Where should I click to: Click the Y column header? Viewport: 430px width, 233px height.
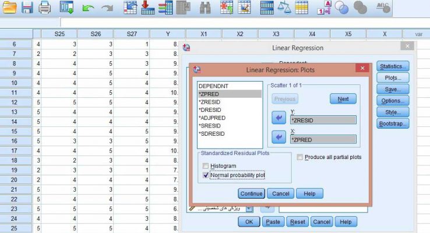168,34
